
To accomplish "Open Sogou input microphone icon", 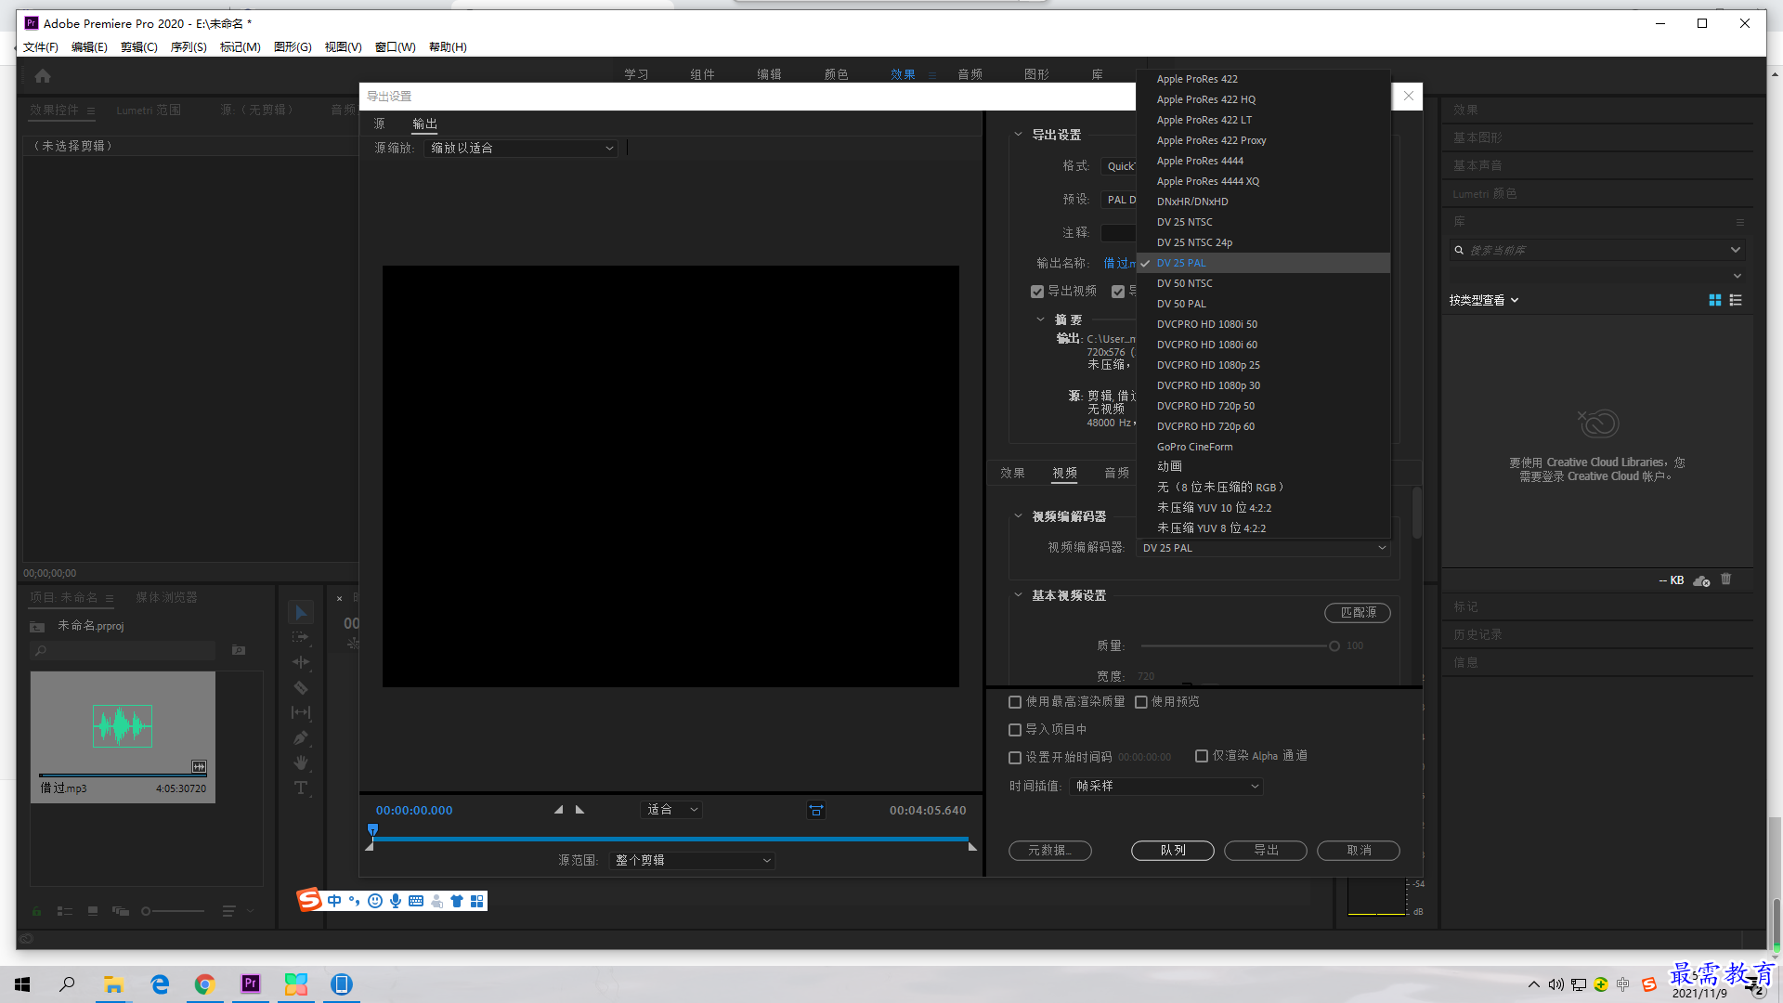I will (396, 901).
